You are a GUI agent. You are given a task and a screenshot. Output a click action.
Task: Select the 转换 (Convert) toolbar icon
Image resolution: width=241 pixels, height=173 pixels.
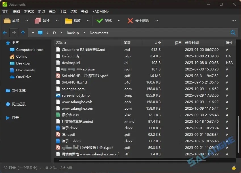click(38, 20)
